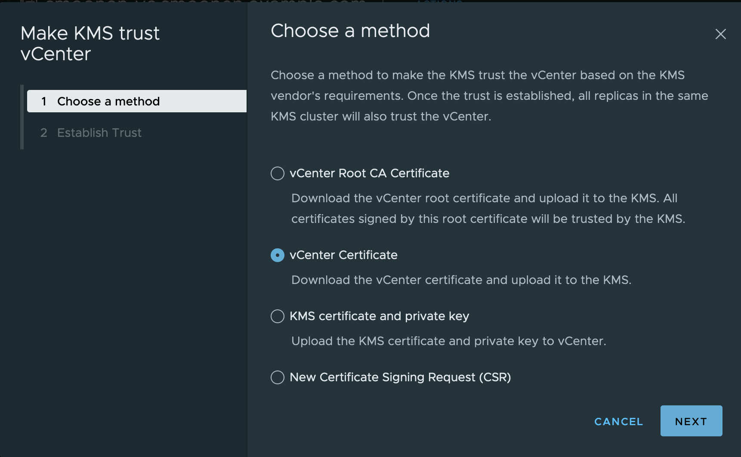The height and width of the screenshot is (457, 741).
Task: Close the Make KMS trust vCenter dialog
Action: pos(720,34)
